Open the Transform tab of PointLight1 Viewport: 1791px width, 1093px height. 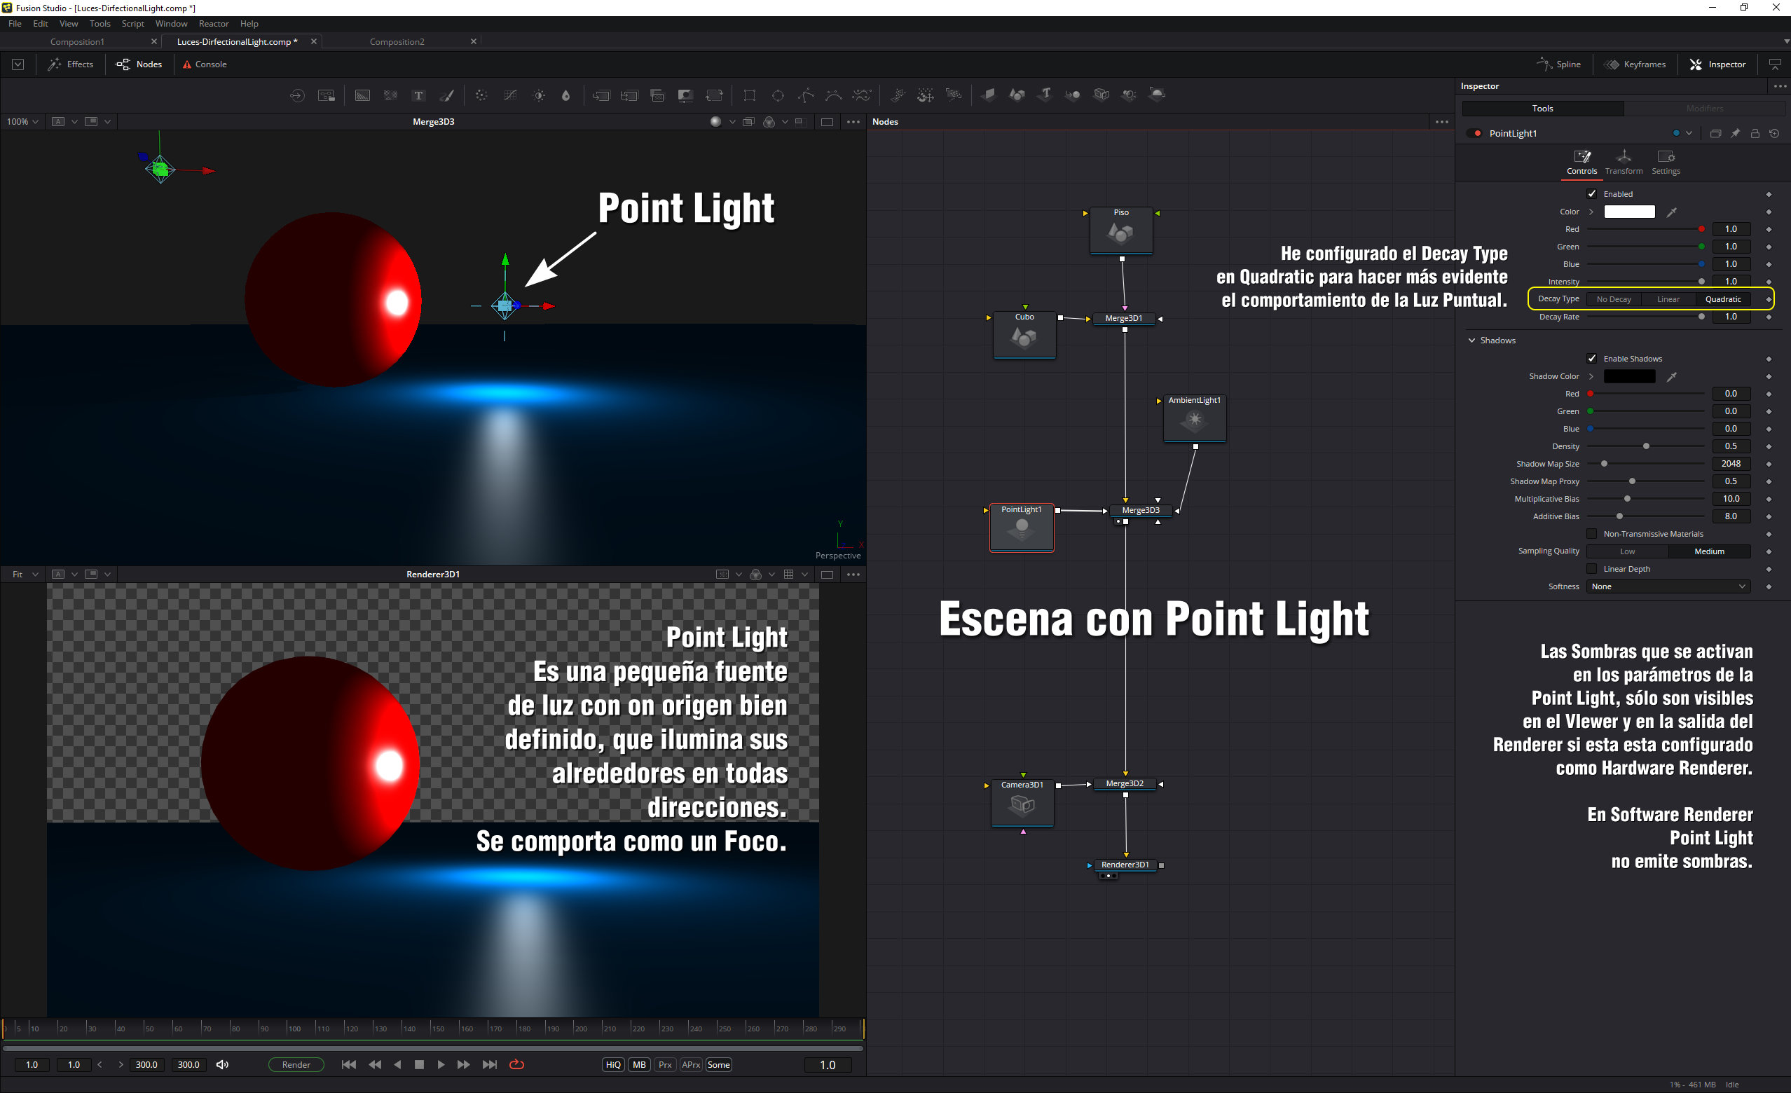coord(1623,161)
